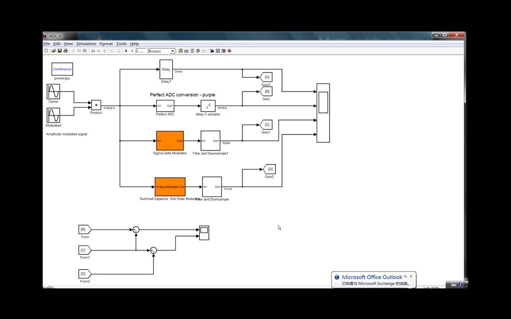Viewport: 511px width, 319px height.
Task: Open the Simulation menu
Action: (x=86, y=43)
